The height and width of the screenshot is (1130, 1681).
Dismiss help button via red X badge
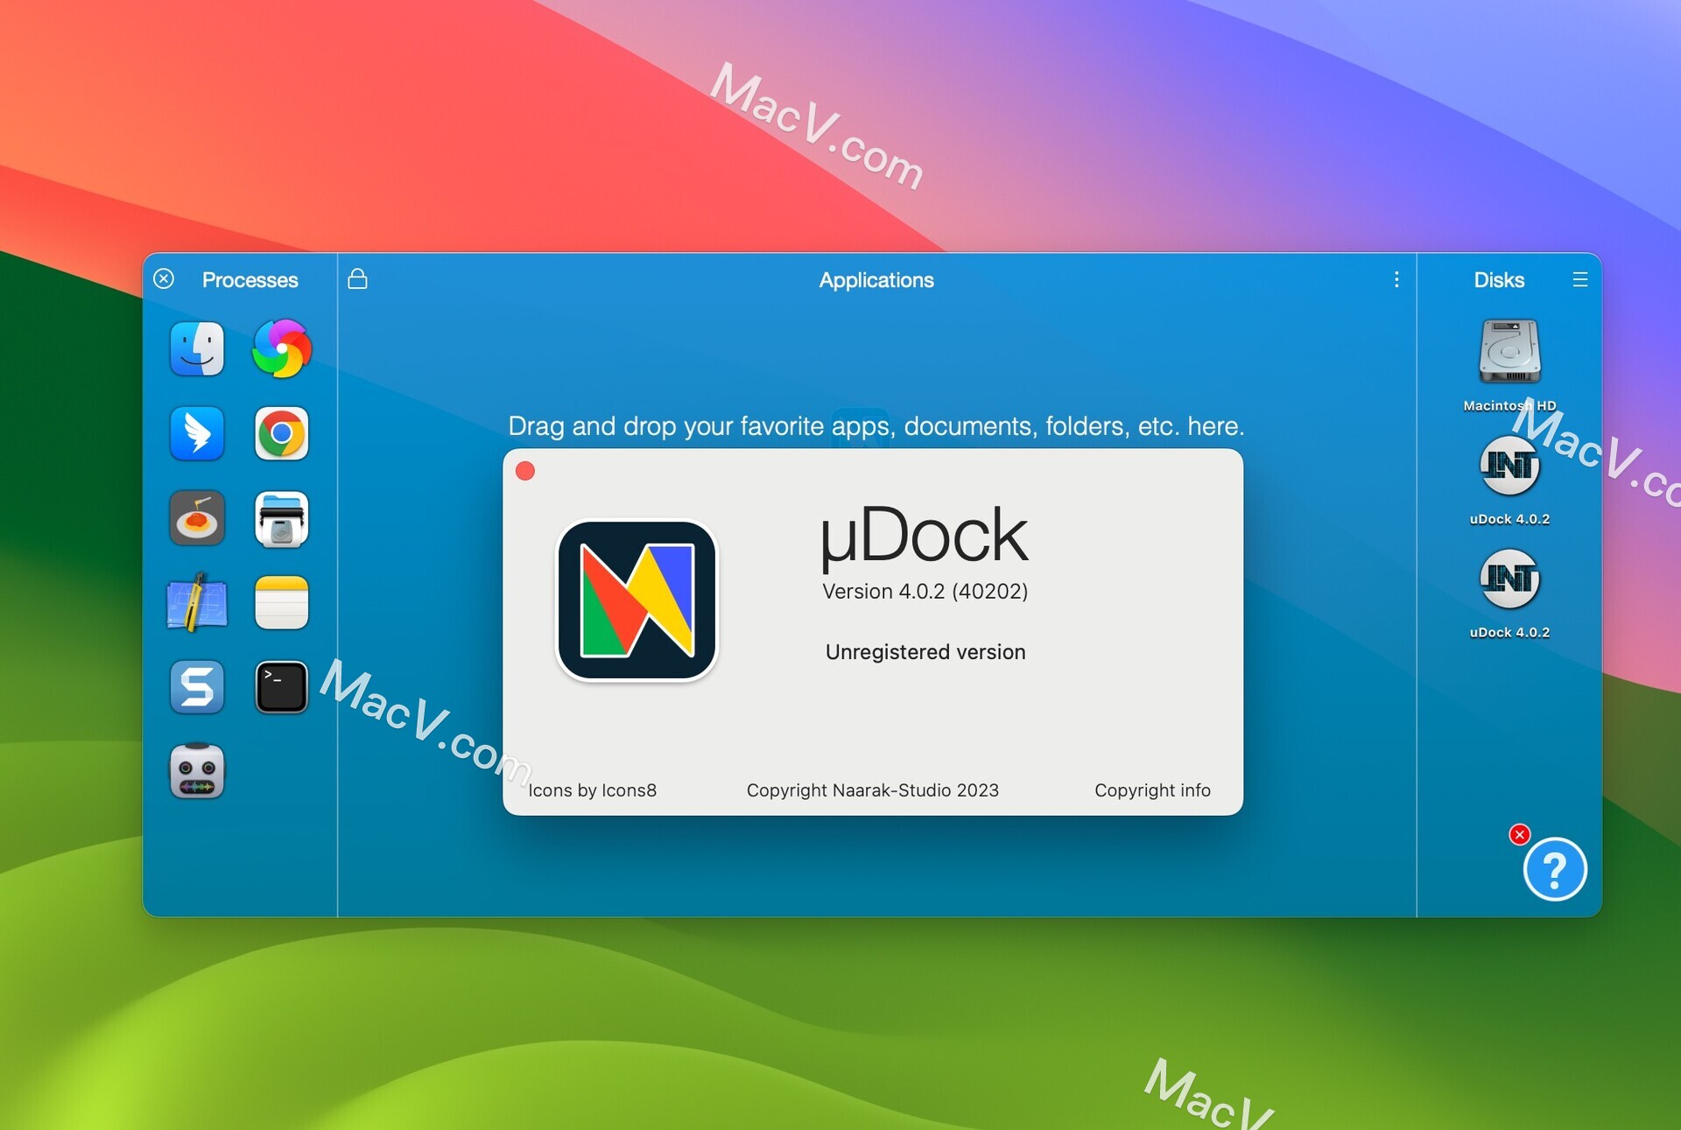tap(1520, 834)
